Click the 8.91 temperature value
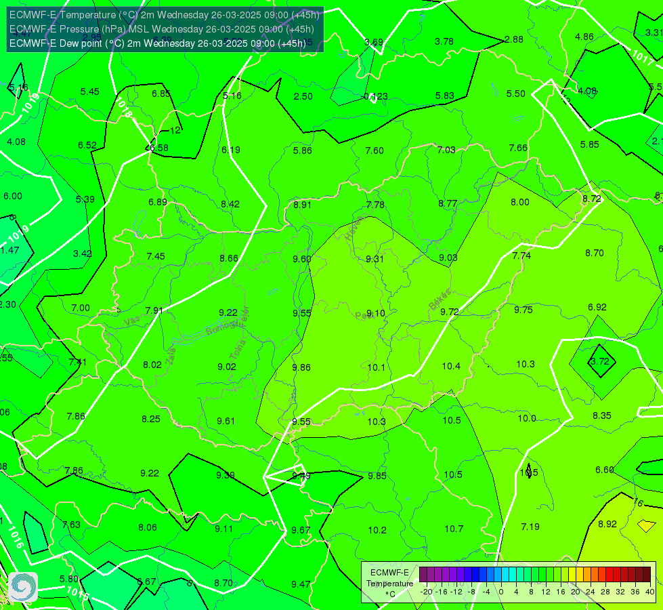Viewport: 663px width, 610px height. tap(302, 205)
